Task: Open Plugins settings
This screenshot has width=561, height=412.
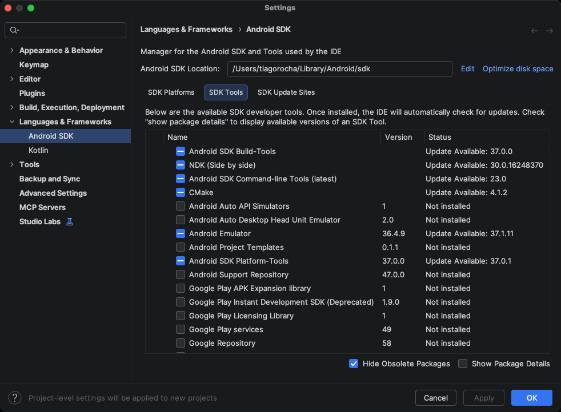Action: coord(32,93)
